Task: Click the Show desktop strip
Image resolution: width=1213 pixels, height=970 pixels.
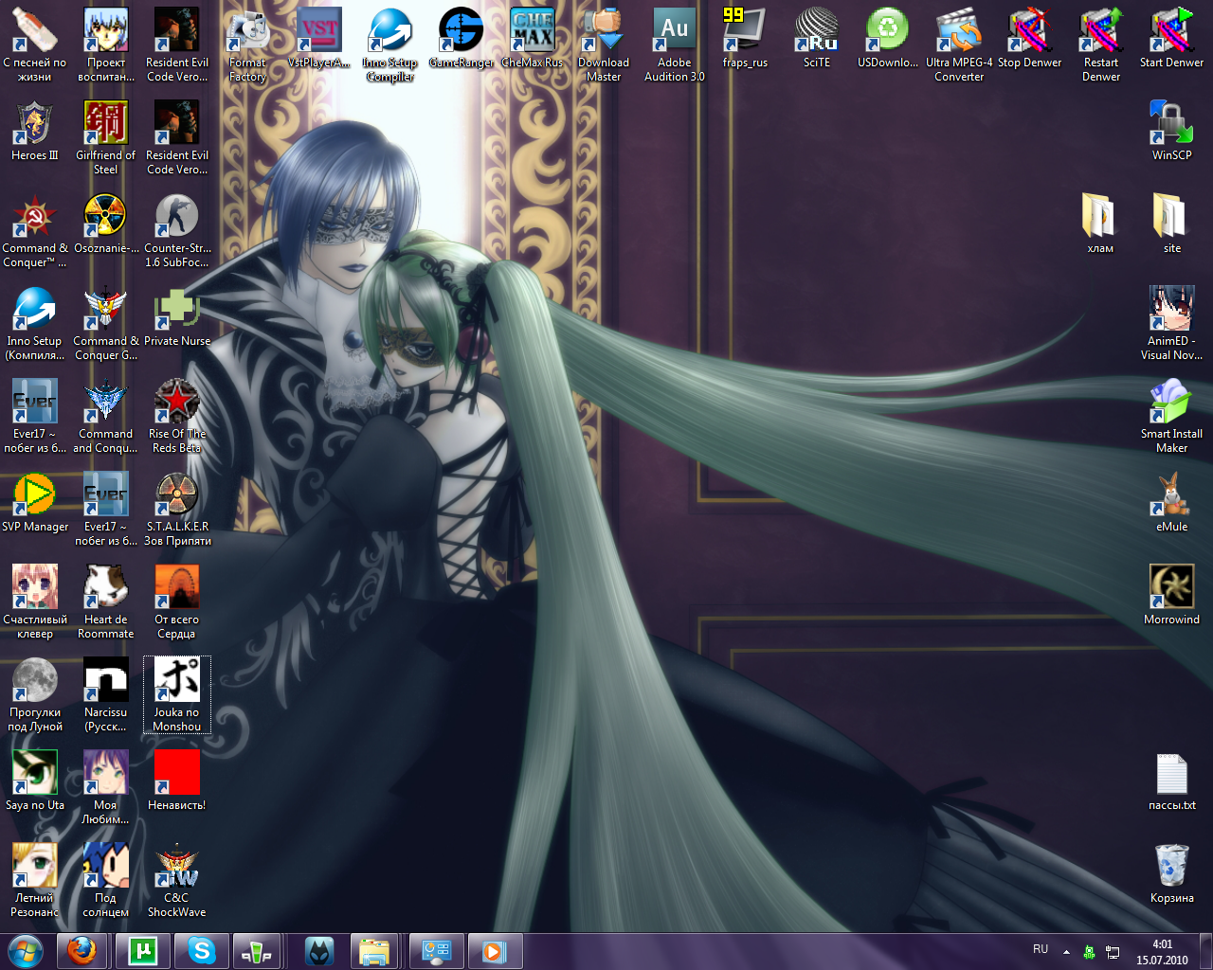Action: pos(1206,951)
